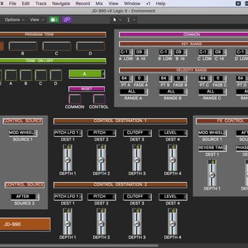Open the Track menu
Image resolution: width=248 pixels, height=248 pixels.
click(41, 4)
